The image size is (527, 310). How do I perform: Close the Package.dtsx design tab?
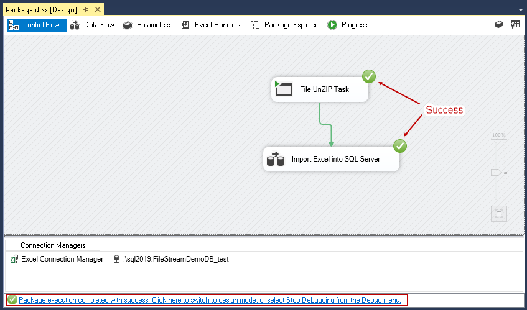(98, 10)
